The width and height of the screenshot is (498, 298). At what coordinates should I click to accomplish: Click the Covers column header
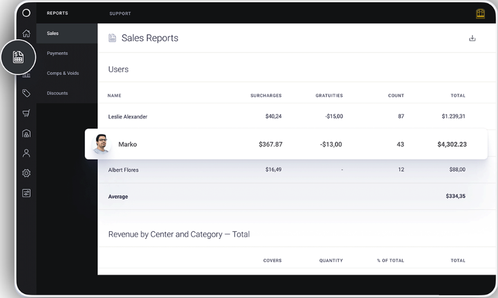[x=273, y=261]
